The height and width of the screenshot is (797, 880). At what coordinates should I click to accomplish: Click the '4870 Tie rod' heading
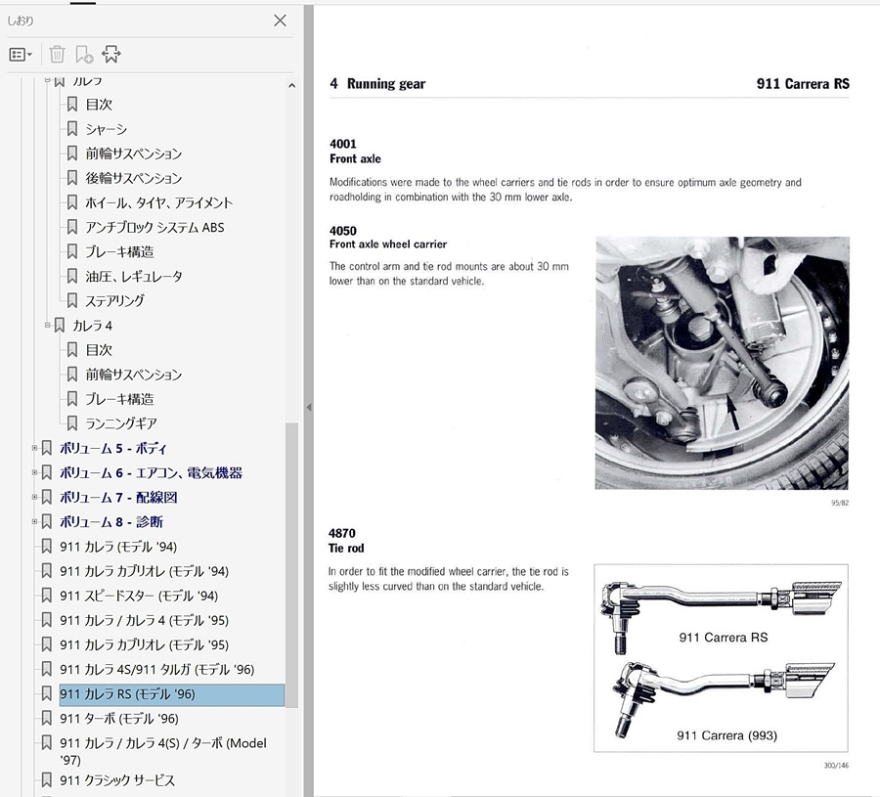pos(346,541)
